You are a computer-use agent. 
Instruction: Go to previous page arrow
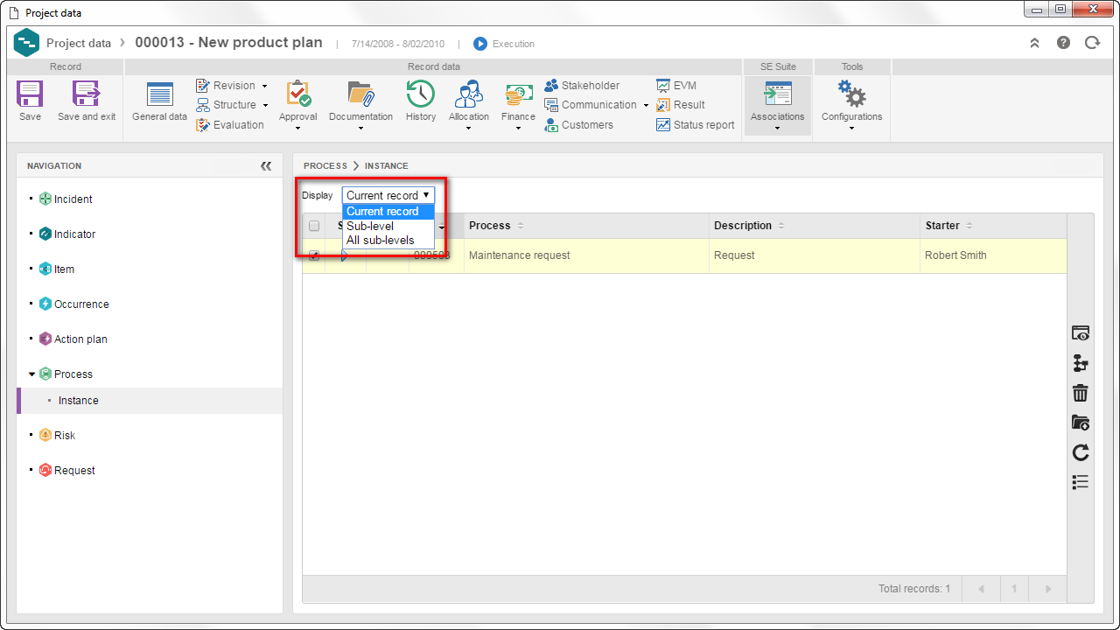[981, 589]
